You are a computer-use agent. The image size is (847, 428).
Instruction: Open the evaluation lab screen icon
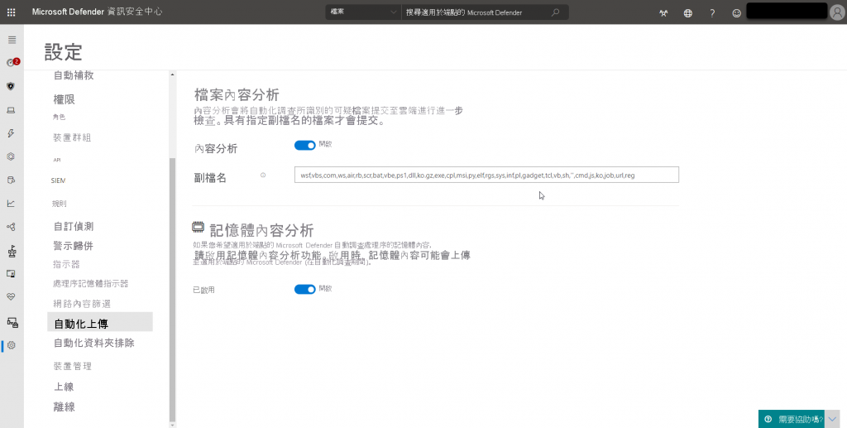(x=11, y=274)
